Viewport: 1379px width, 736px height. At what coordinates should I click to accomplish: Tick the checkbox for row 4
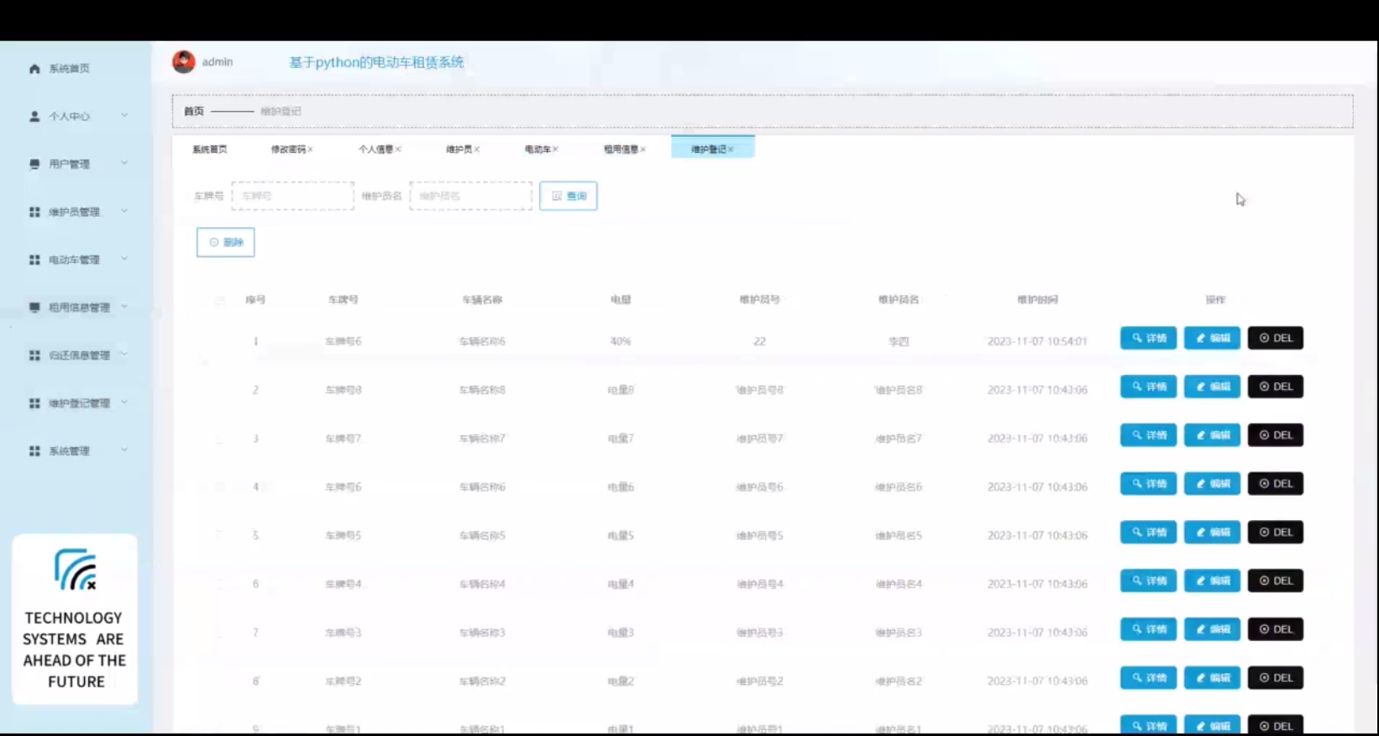pos(219,487)
